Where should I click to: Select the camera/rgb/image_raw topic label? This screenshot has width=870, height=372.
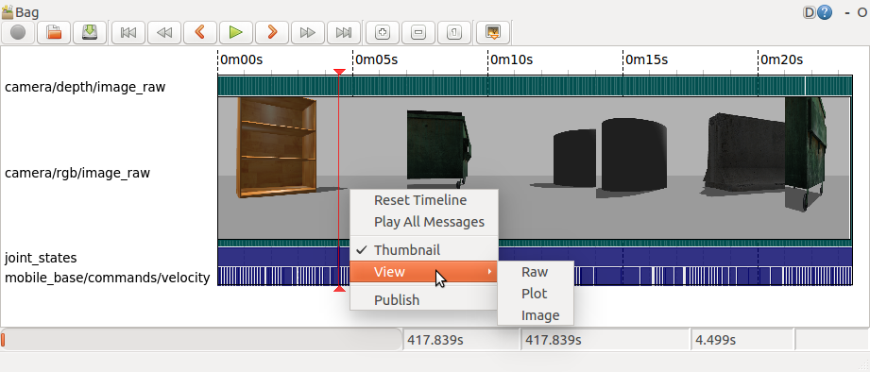[x=77, y=173]
